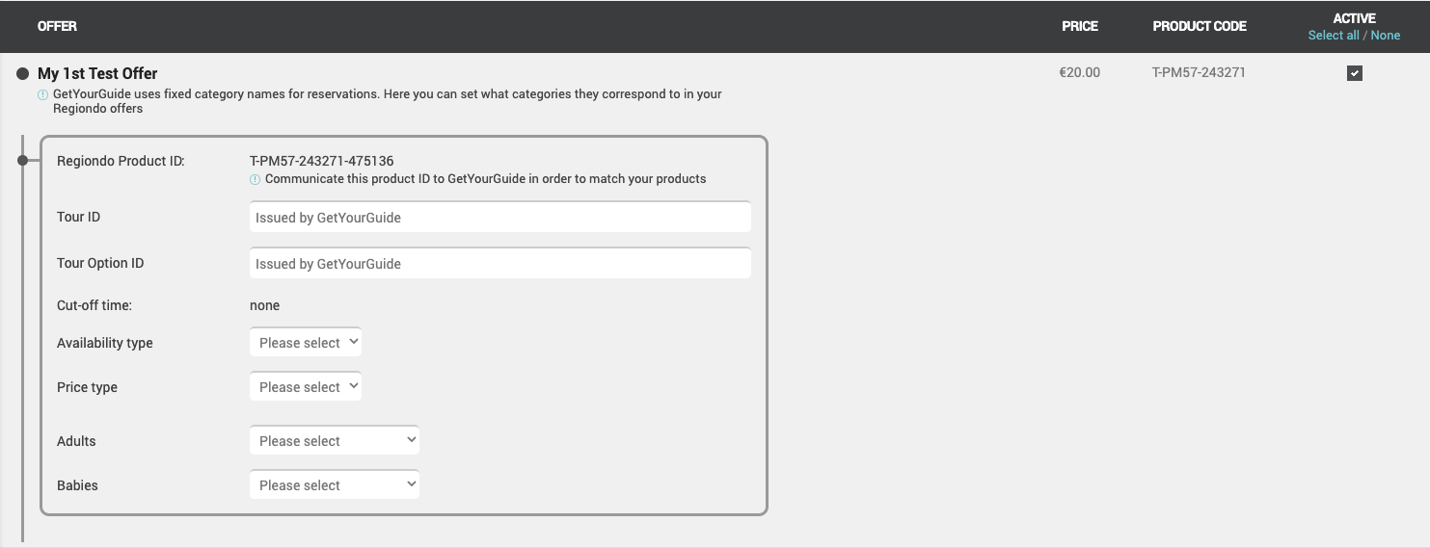The width and height of the screenshot is (1430, 548).
Task: Open the Availability type dropdown
Action: pyautogui.click(x=306, y=342)
